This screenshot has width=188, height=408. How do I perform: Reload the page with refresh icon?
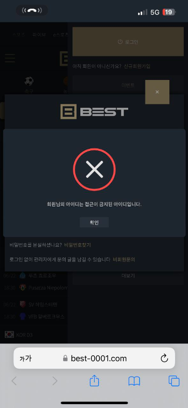tap(165, 359)
